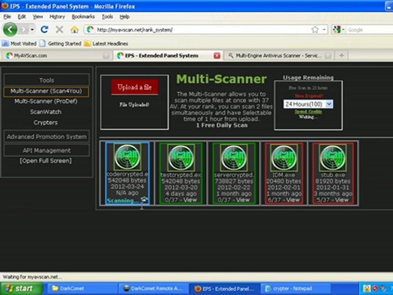Viewport: 393px width, 295px height.
Task: Bookmark page using the star icon
Action: (x=315, y=29)
